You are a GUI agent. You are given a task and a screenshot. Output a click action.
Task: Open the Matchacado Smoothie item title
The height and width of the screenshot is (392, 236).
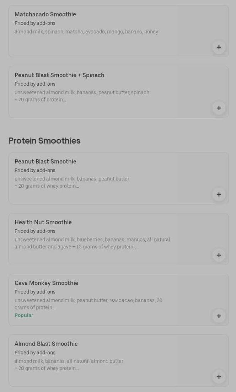point(45,15)
